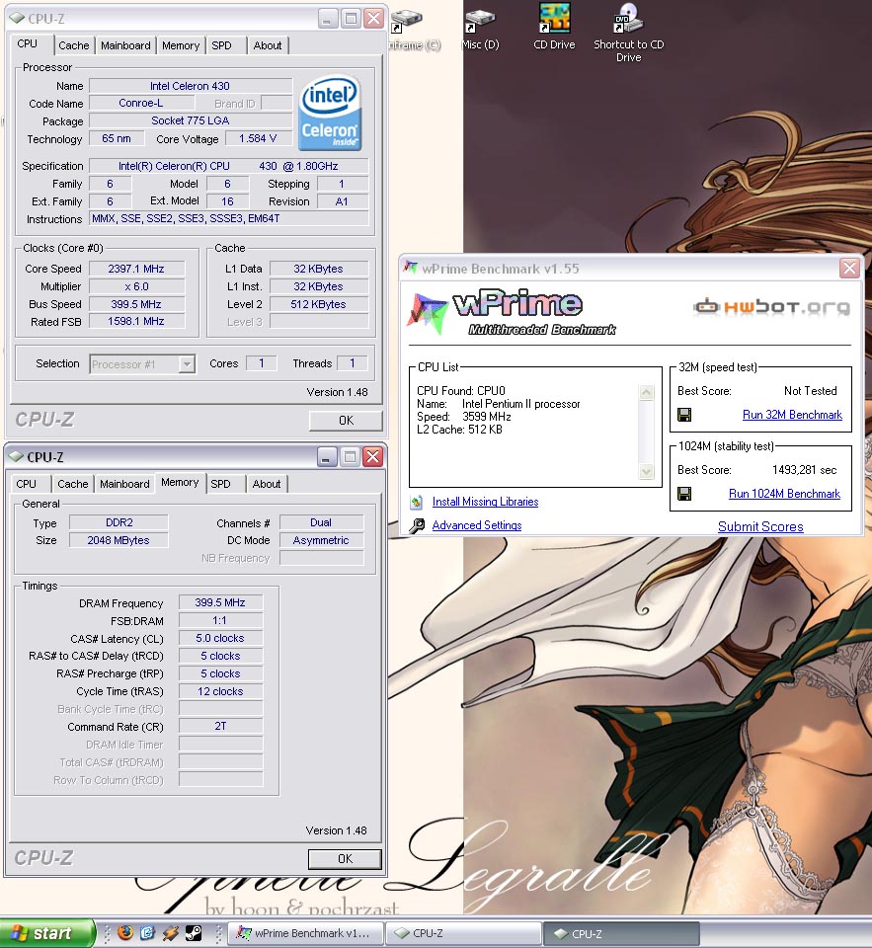Switch to wPrime Benchmark taskbar button

point(306,933)
